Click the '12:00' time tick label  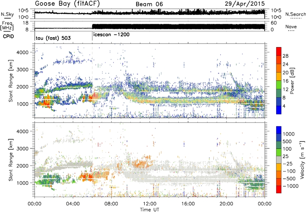(150, 204)
